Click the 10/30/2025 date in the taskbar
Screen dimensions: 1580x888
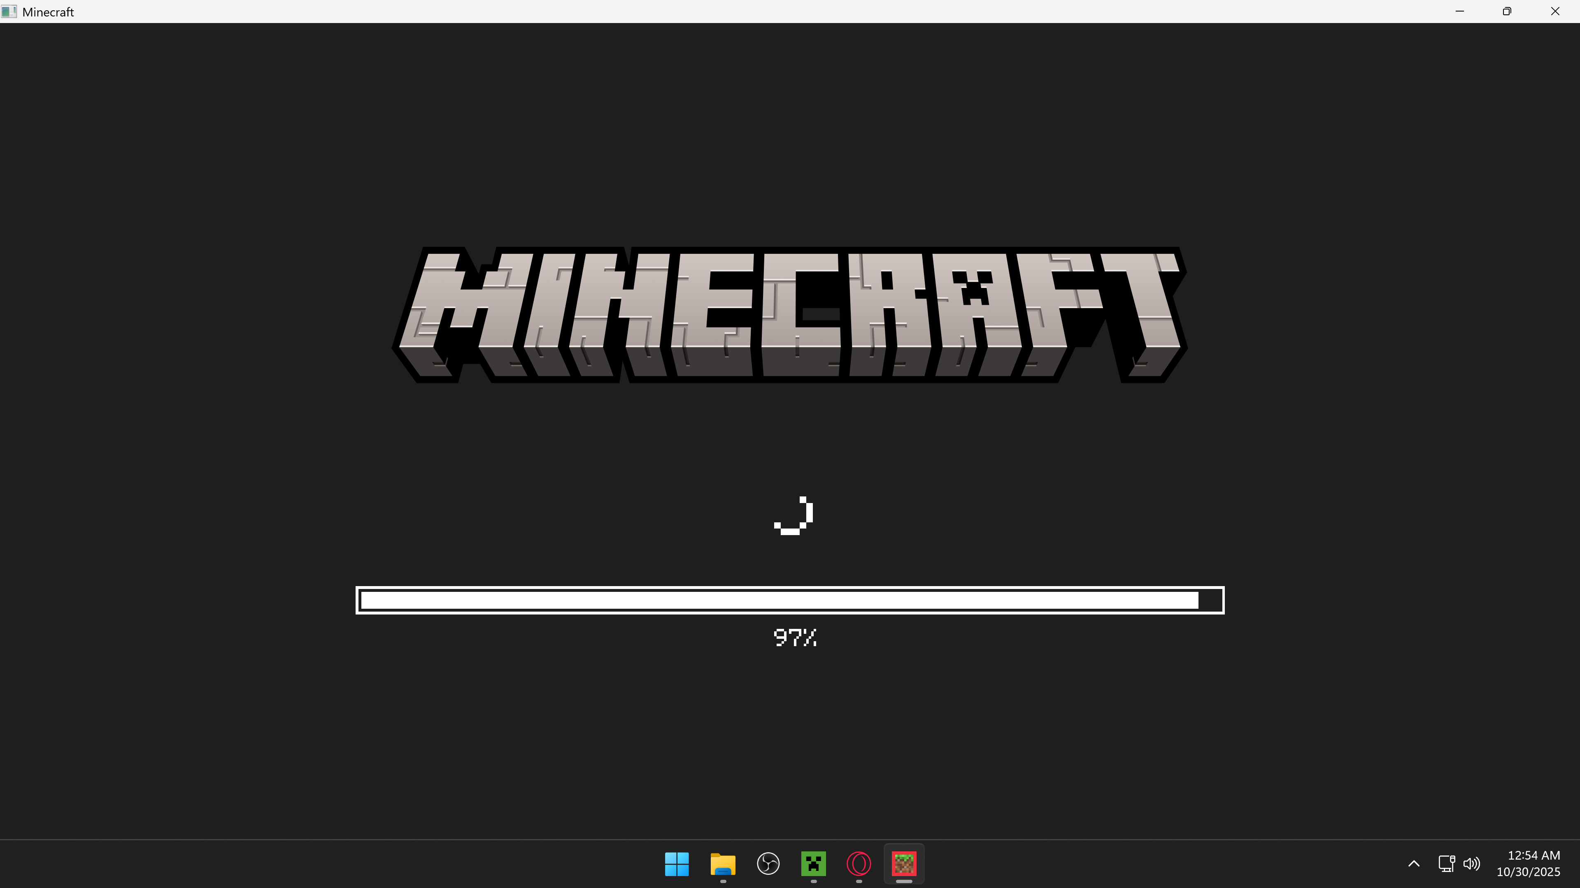pyautogui.click(x=1528, y=872)
